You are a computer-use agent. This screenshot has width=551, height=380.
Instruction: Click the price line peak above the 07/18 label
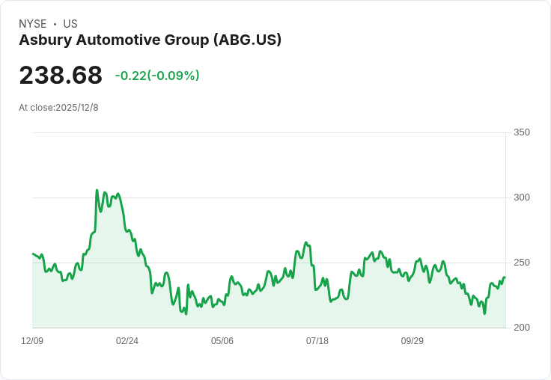[306, 242]
